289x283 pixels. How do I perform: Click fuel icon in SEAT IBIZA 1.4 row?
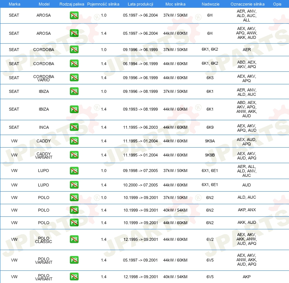[74, 109]
